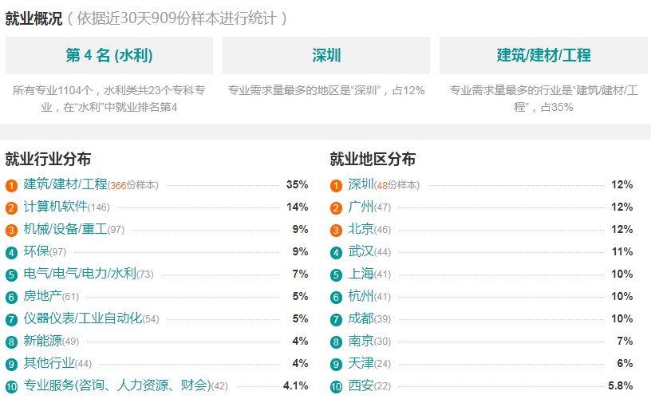The image size is (651, 399).
Task: Open the 计算机软件 industry link
Action: (56, 207)
